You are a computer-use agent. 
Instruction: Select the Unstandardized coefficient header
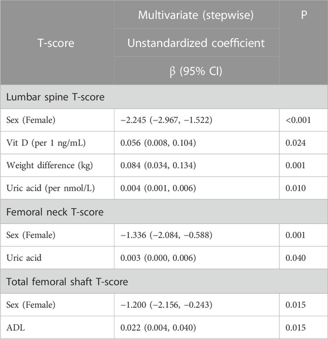point(196,42)
